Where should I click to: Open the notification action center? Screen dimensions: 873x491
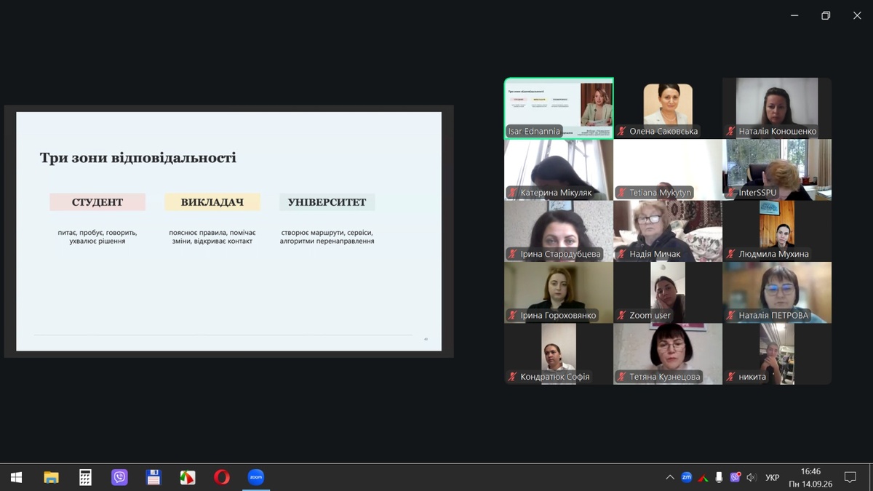click(x=850, y=477)
